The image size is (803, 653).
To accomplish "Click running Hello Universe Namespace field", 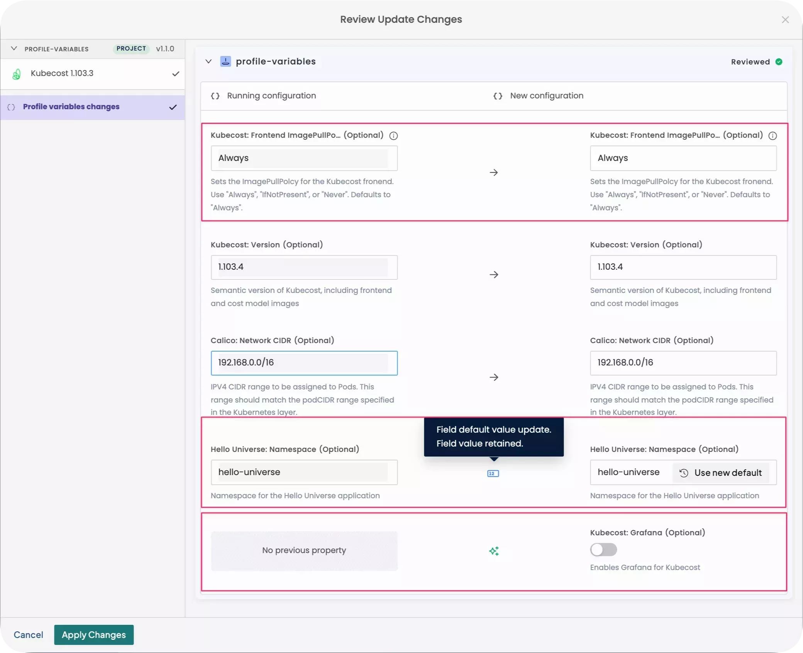I will (304, 472).
